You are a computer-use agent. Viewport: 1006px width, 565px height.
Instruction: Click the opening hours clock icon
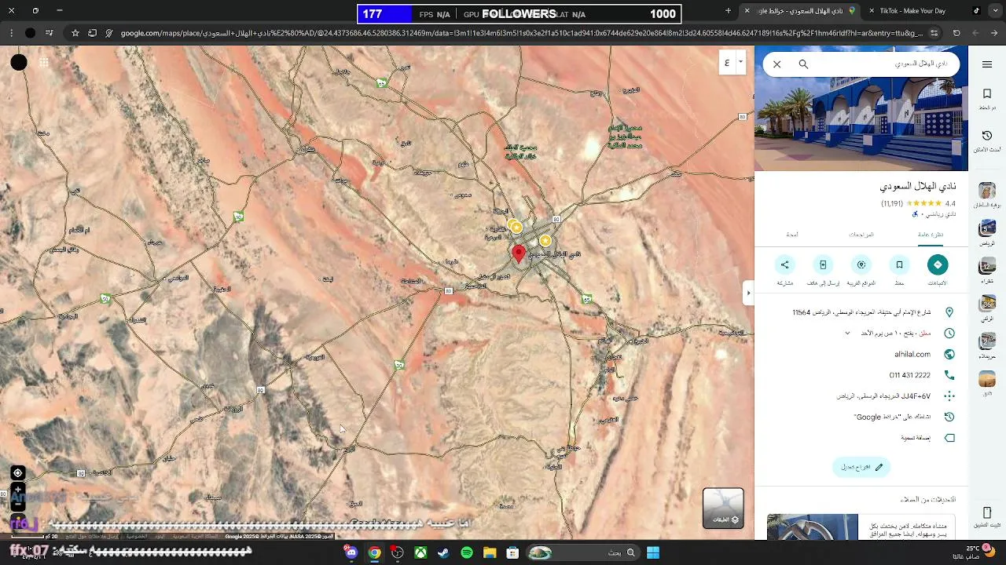949,334
